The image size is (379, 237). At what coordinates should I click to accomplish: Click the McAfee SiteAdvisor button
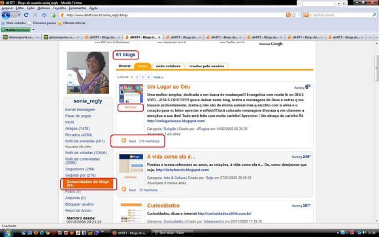click(x=16, y=30)
